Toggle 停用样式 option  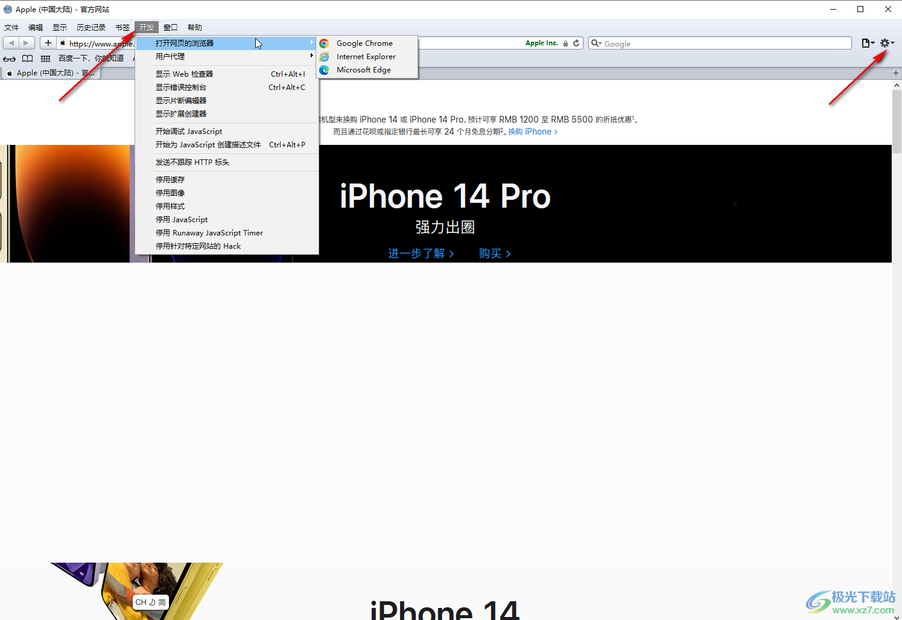pos(226,206)
